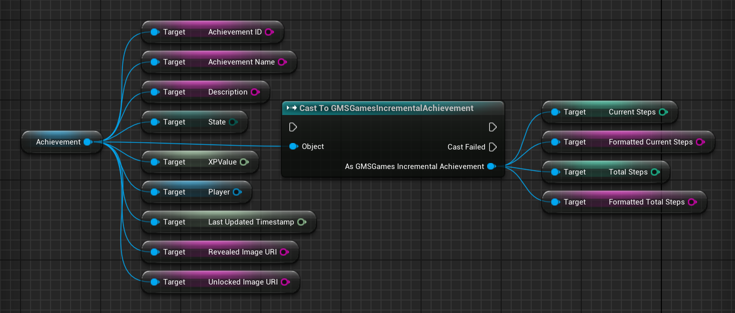This screenshot has width=735, height=313.
Task: Click the Last Updated Timestamp output pin
Action: [301, 222]
